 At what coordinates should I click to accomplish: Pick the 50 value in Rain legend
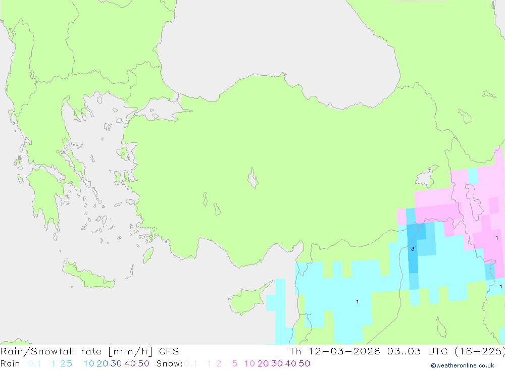pyautogui.click(x=143, y=363)
